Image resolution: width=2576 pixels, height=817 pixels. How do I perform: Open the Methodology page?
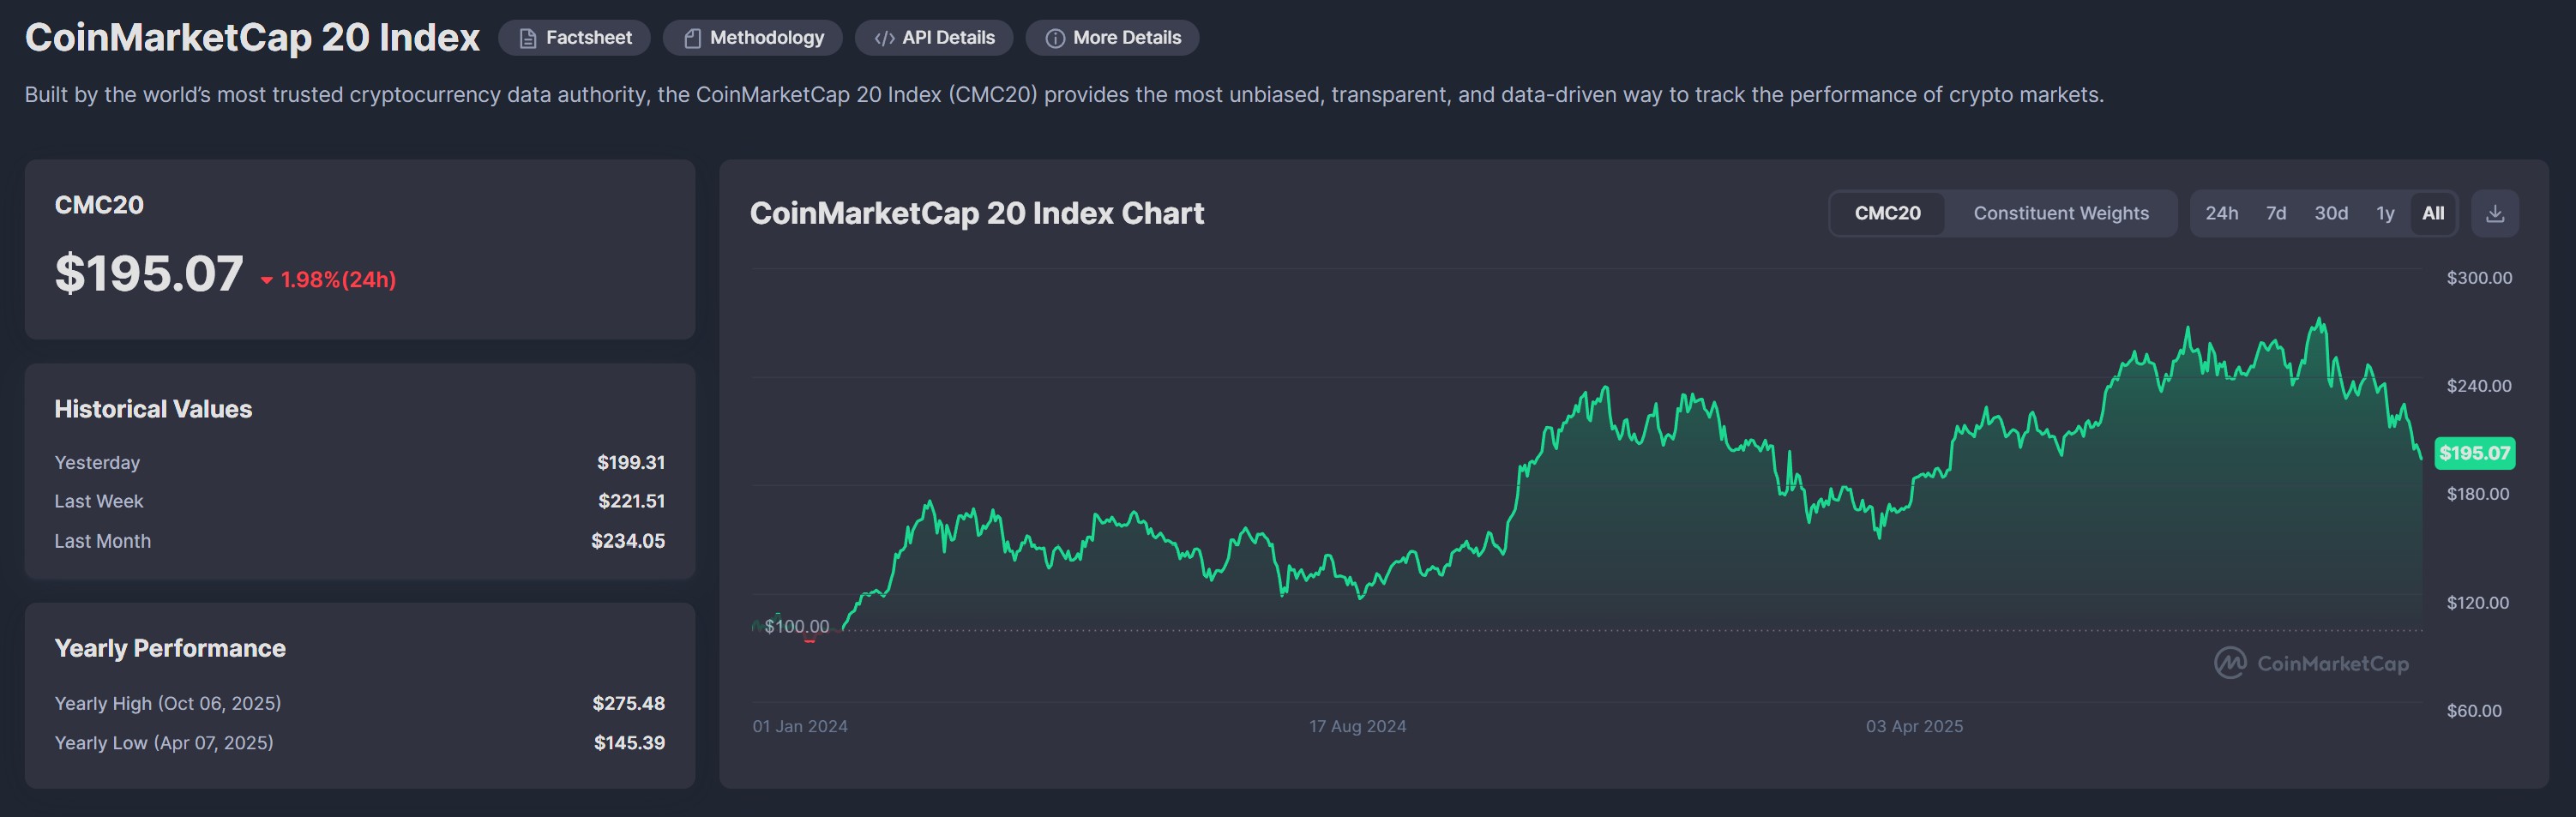pyautogui.click(x=766, y=38)
